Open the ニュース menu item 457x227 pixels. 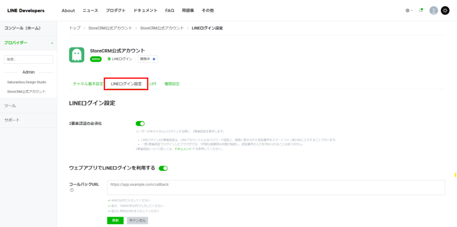coord(90,11)
